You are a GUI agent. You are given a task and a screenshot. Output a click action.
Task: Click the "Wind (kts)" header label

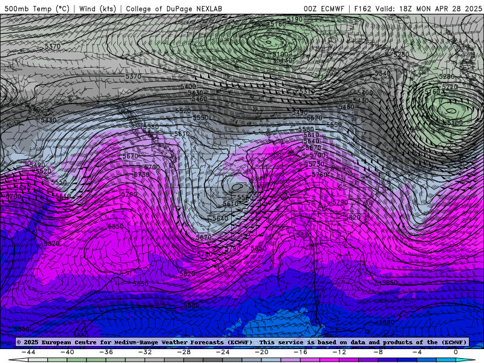coord(97,8)
